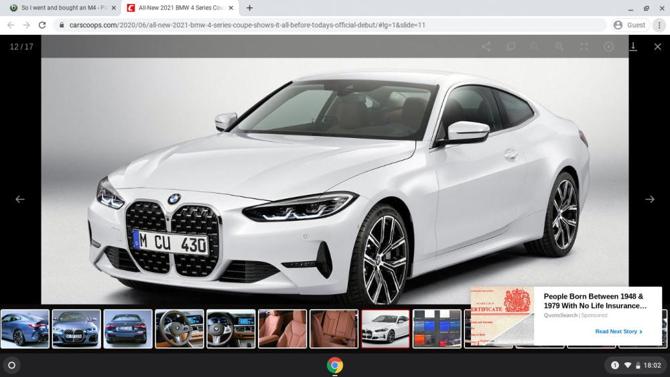The width and height of the screenshot is (670, 377).
Task: Close the 'So I went and bought an M4' tab
Action: pyautogui.click(x=114, y=7)
